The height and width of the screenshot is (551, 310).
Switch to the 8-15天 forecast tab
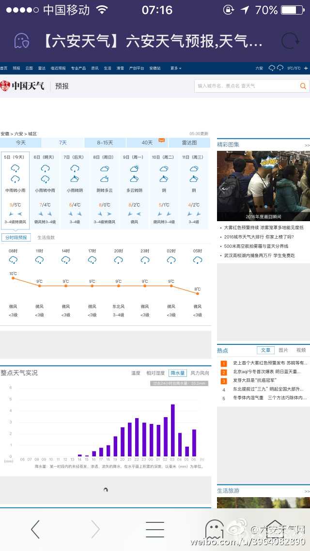(105, 143)
